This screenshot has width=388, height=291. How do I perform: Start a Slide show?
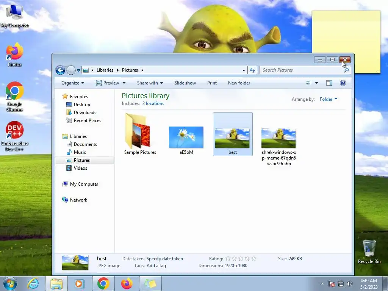click(185, 83)
